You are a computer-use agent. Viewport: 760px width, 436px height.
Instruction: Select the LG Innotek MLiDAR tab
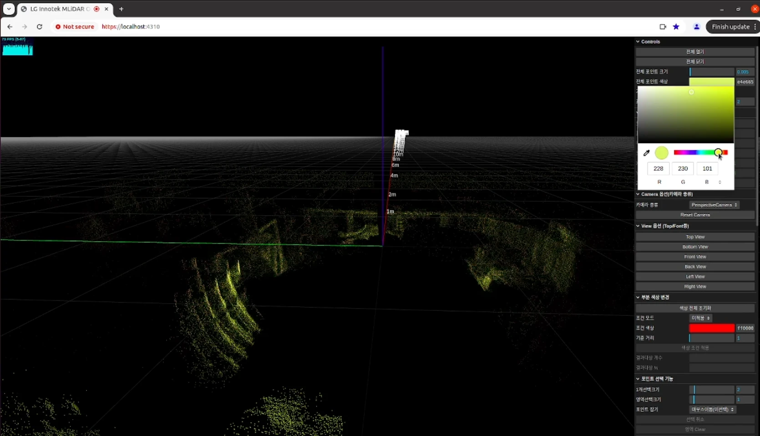(60, 9)
